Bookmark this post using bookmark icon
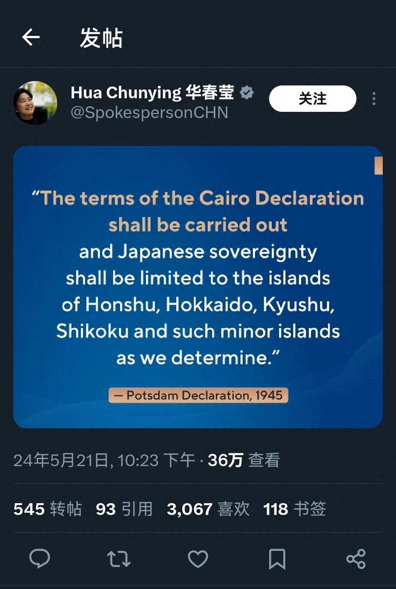The image size is (396, 589). (277, 559)
